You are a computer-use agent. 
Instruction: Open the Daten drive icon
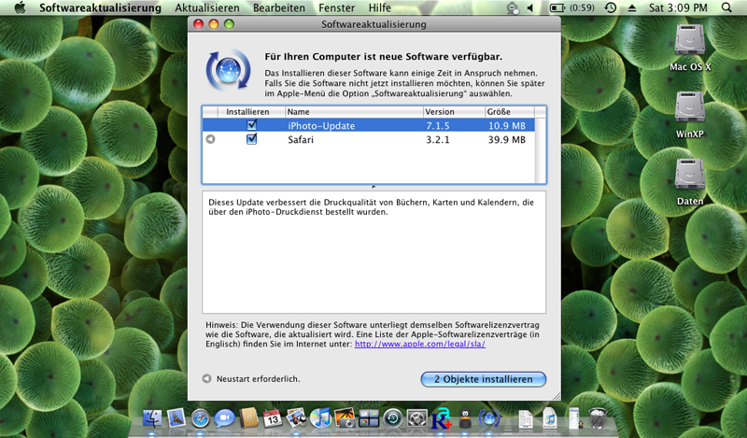(x=690, y=177)
